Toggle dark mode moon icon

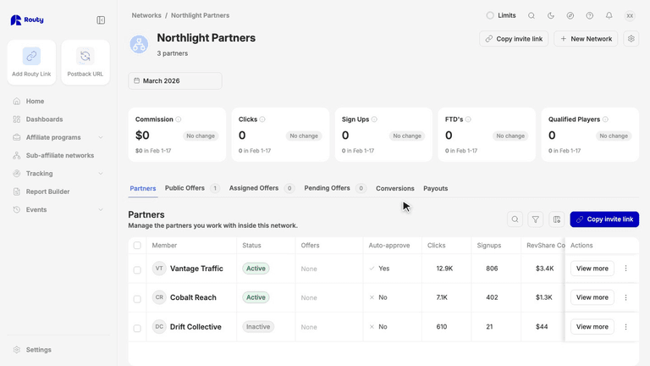[x=551, y=16]
